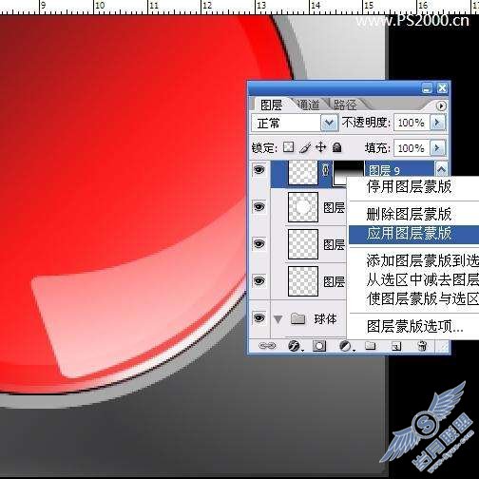Create a new layer
This screenshot has height=479, width=479.
pos(396,346)
